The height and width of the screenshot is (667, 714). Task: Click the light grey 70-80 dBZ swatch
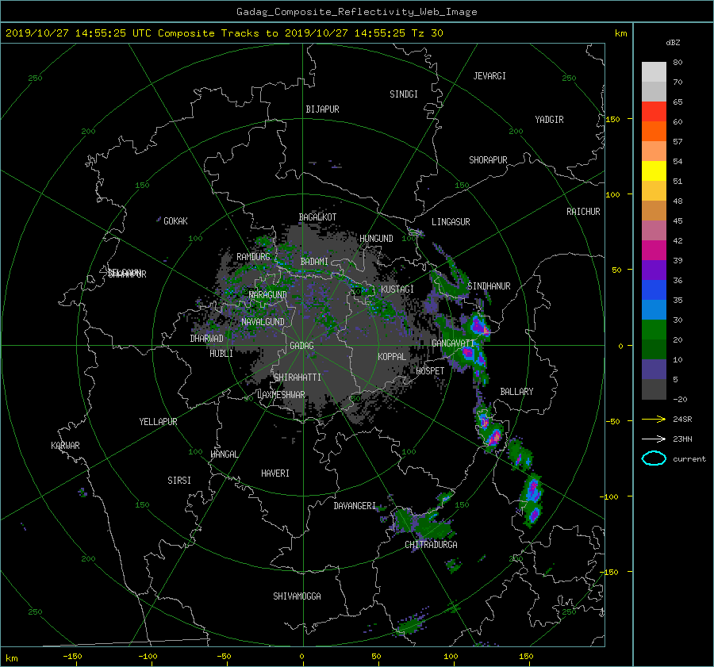tap(654, 72)
